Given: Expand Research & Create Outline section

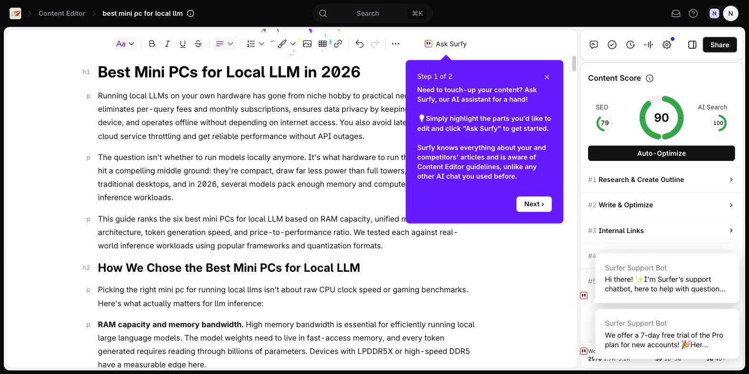Looking at the screenshot, I should 661,180.
